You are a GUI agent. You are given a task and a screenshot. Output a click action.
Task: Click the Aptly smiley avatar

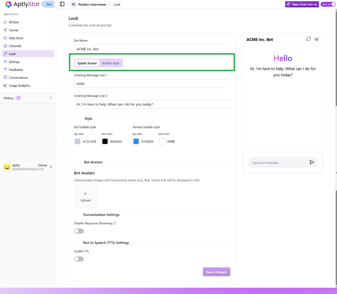[x=7, y=167]
